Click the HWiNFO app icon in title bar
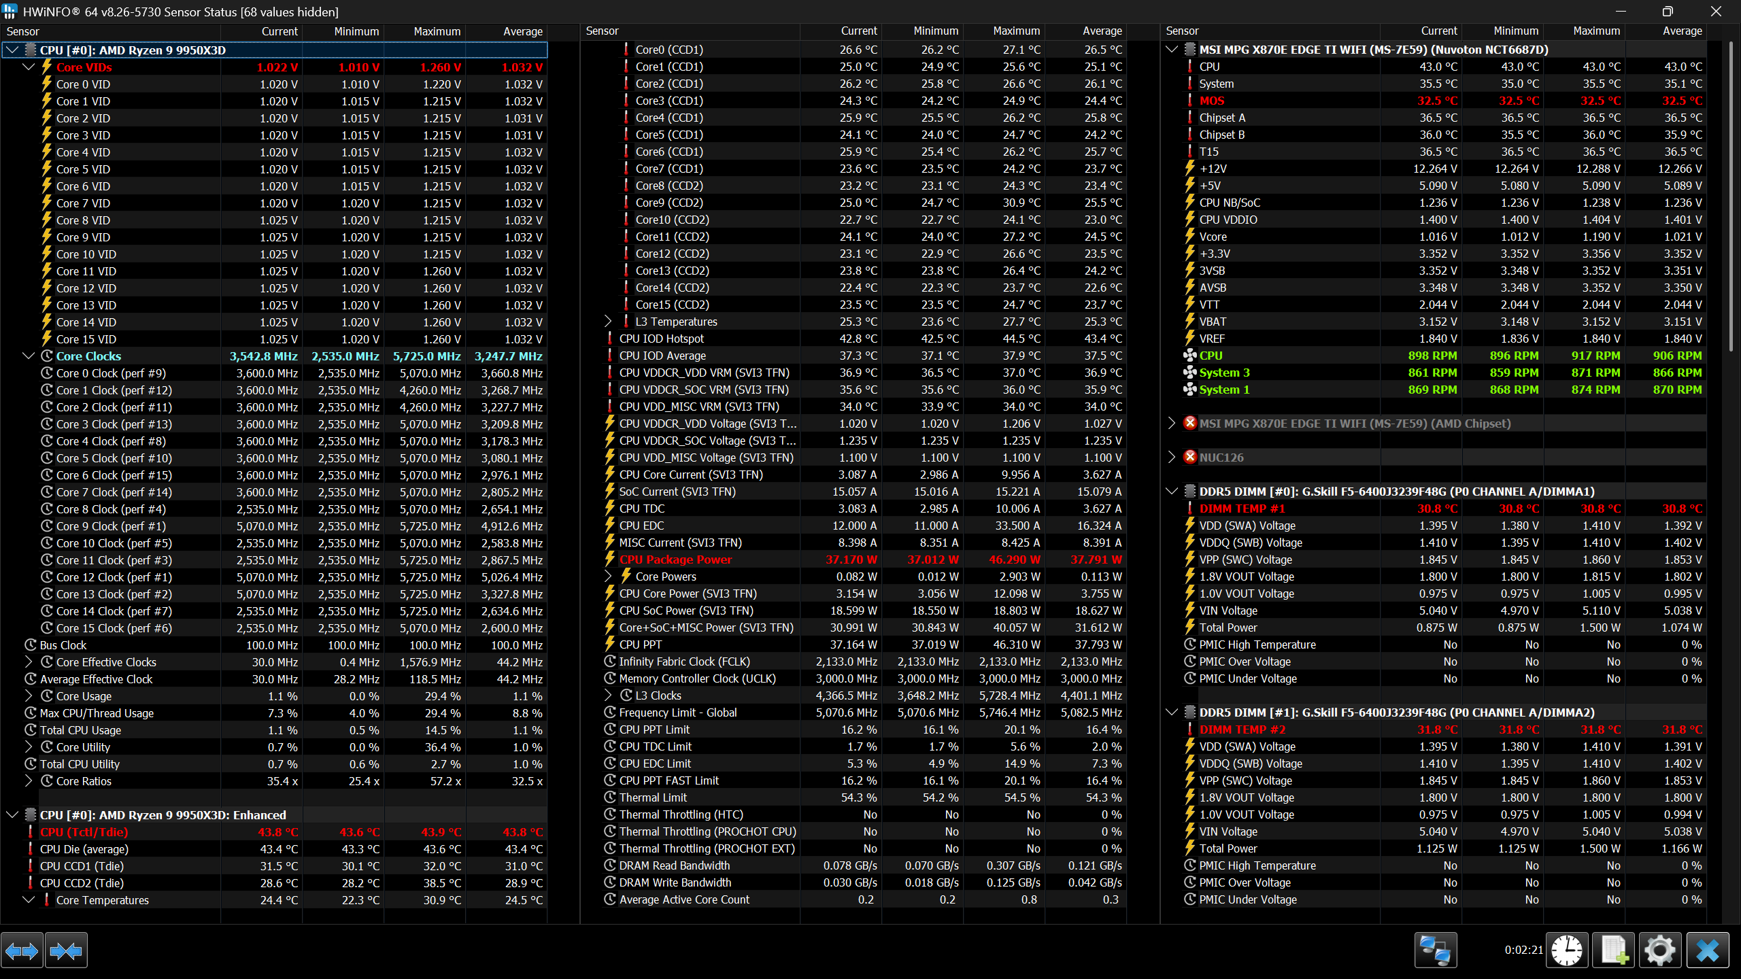1741x979 pixels. click(x=10, y=11)
